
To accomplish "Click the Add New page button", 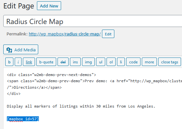I will [x=49, y=6].
